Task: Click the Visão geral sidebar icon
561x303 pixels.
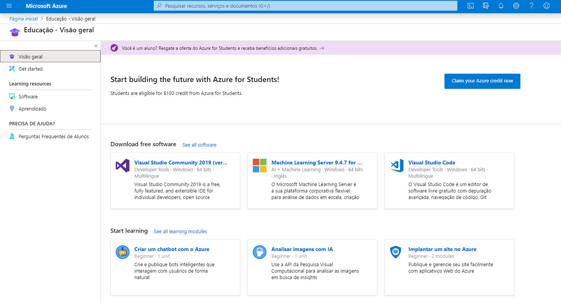Action: [12, 57]
